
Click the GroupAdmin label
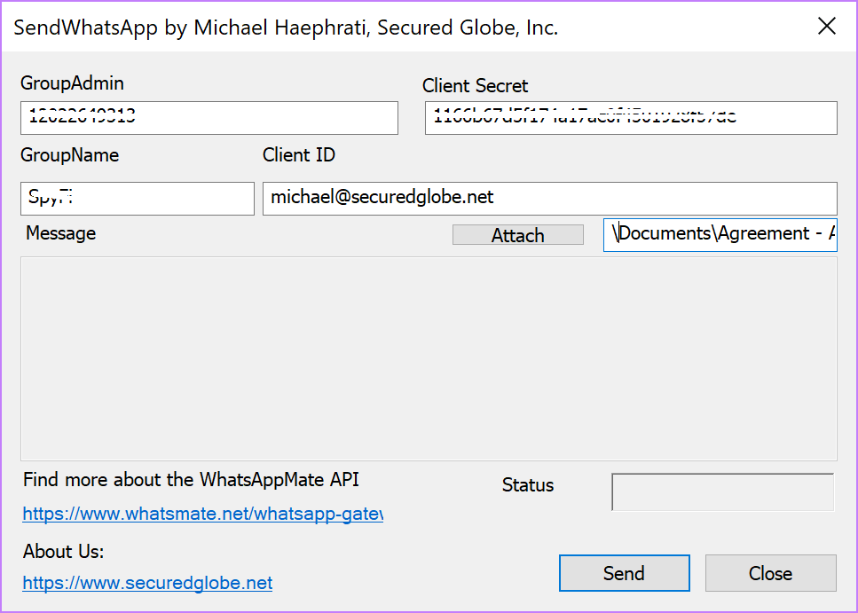point(72,83)
